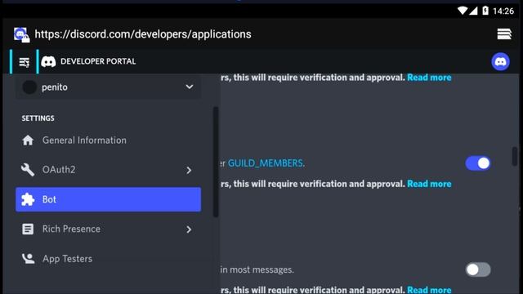Select the Bot settings page

coord(108,199)
